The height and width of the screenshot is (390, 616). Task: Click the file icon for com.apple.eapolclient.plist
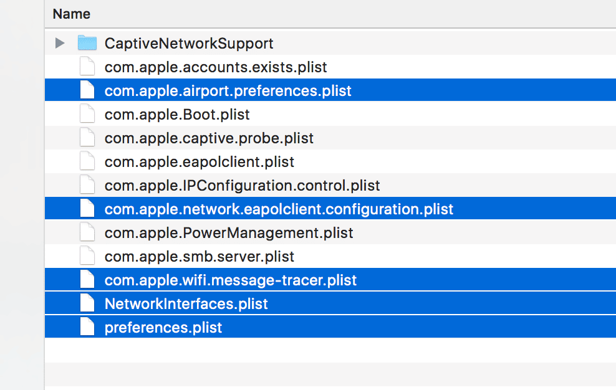click(x=87, y=161)
